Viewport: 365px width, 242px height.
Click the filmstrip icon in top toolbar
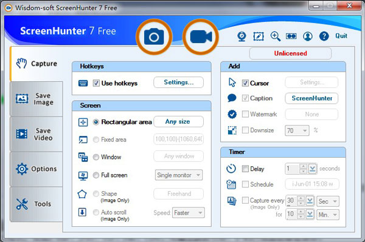click(x=291, y=36)
